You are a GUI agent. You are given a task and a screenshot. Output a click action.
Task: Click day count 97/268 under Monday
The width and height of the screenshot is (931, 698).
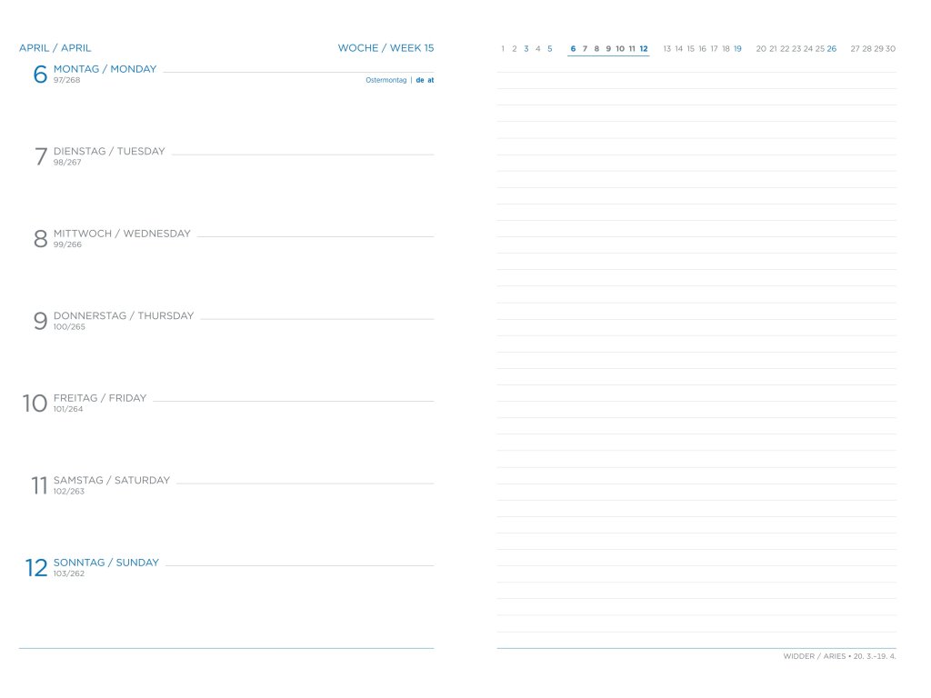(x=66, y=80)
